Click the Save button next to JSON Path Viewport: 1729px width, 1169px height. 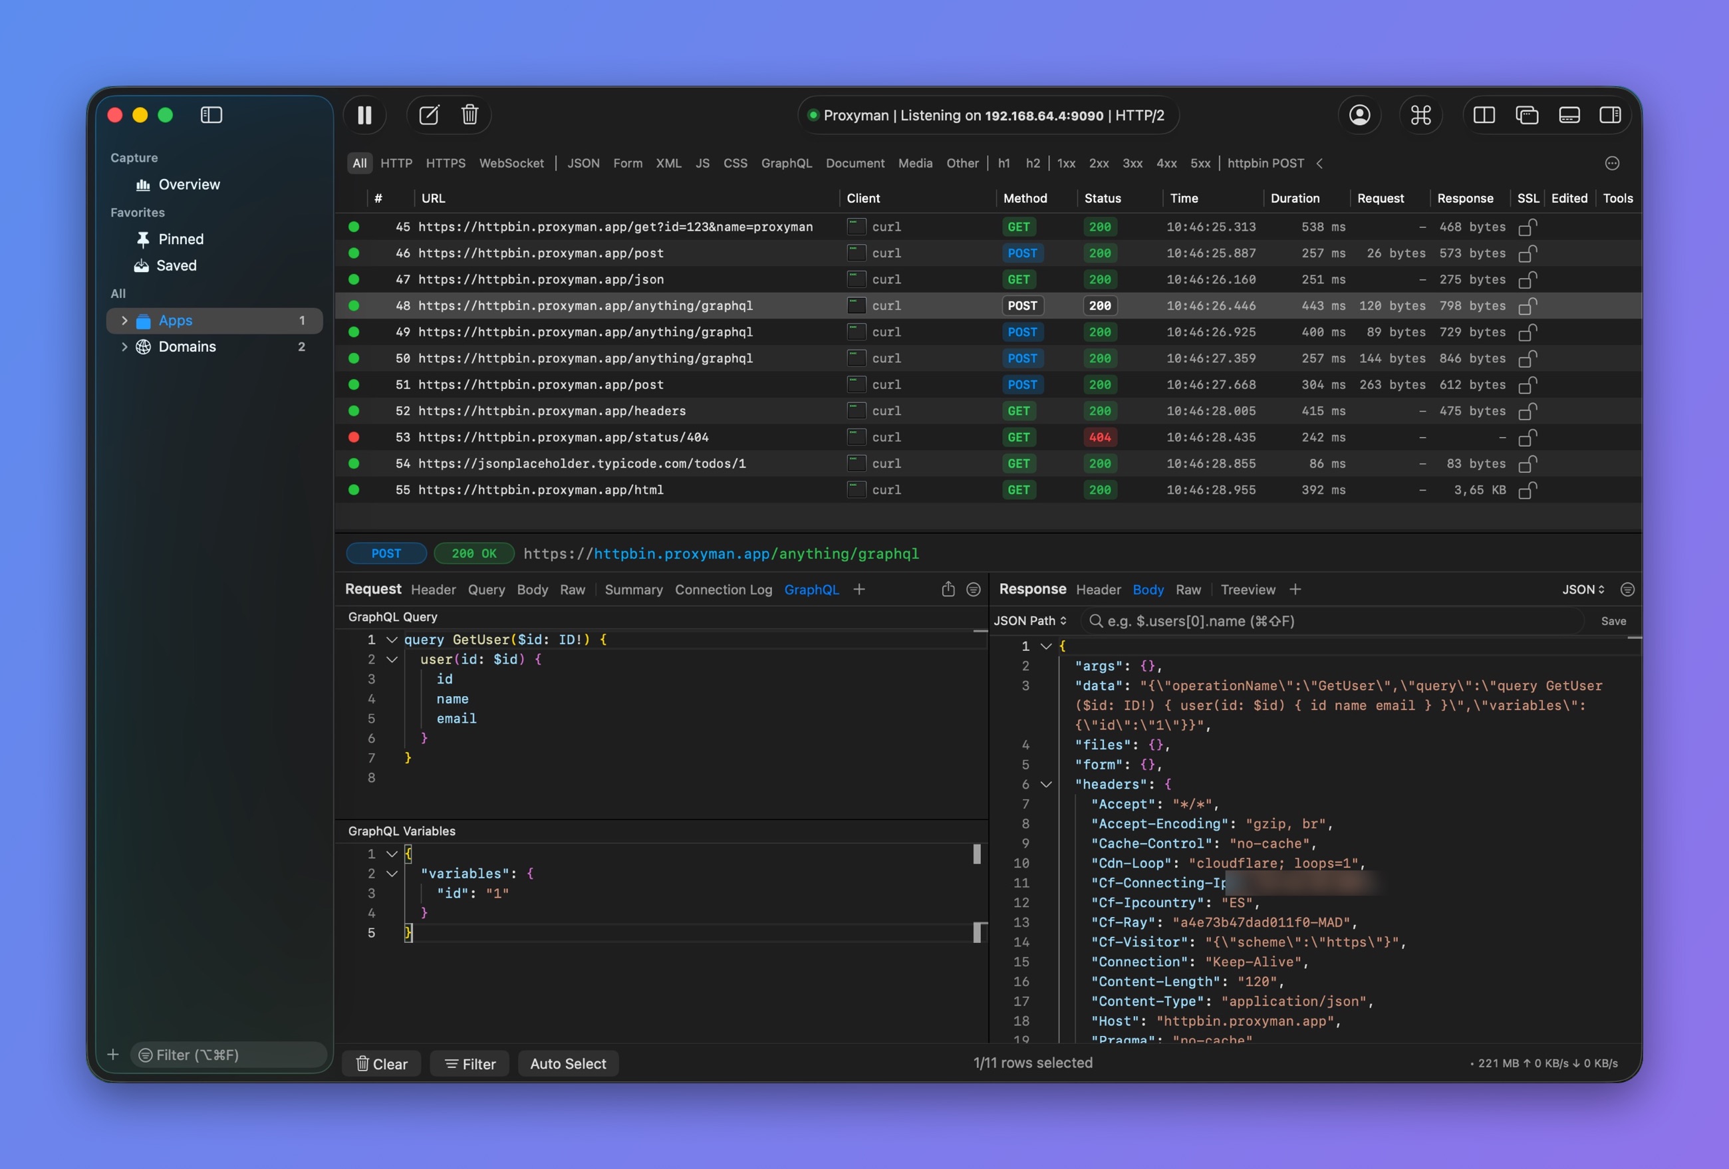(1613, 620)
